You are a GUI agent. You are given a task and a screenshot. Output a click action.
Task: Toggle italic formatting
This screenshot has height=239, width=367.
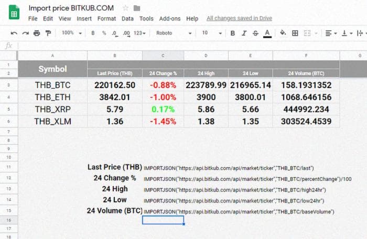coord(244,33)
